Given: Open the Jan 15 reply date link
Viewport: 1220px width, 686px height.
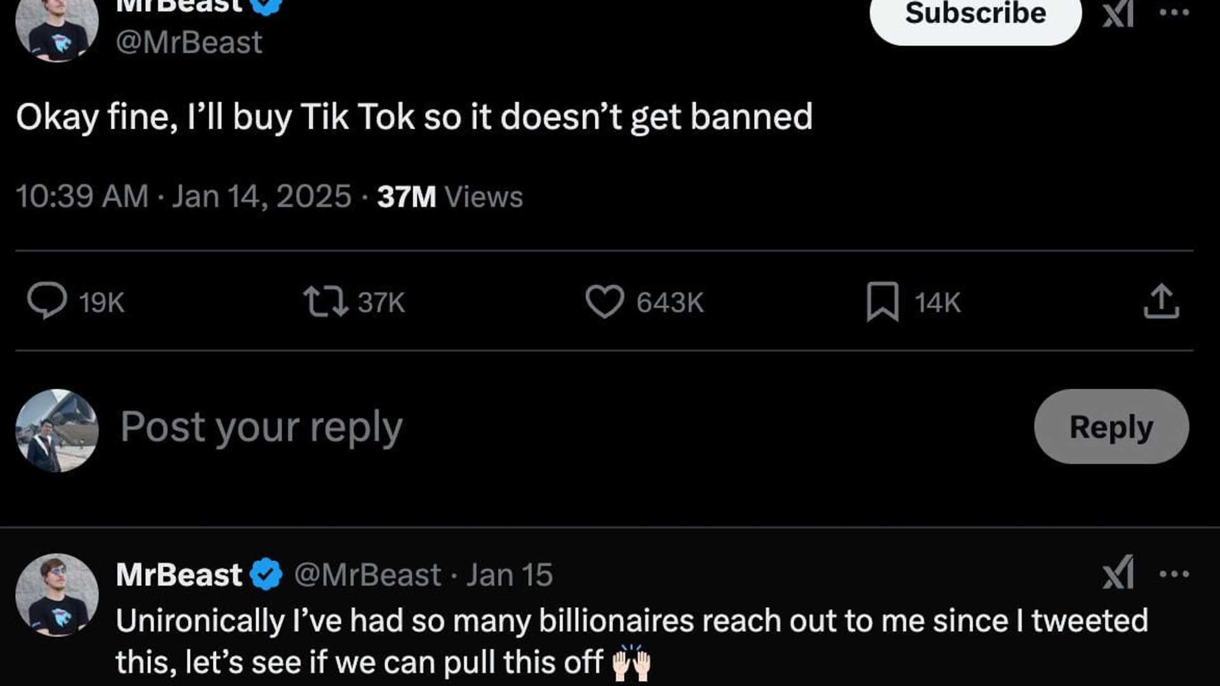Looking at the screenshot, I should point(510,575).
